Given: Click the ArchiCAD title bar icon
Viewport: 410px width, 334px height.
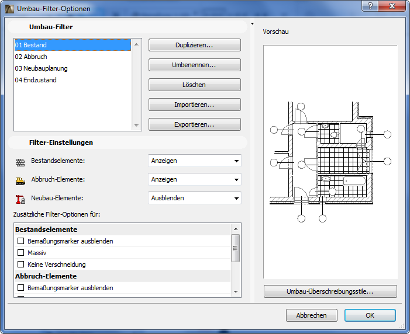Looking at the screenshot, I should (9, 9).
